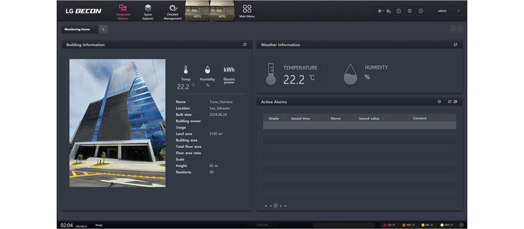
Task: Go to next page of alarms
Action: (281, 206)
